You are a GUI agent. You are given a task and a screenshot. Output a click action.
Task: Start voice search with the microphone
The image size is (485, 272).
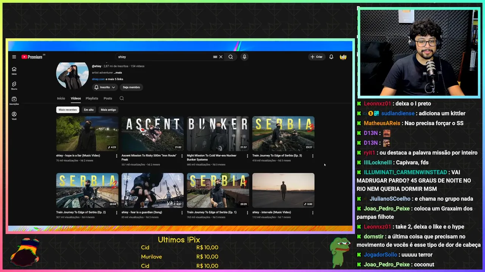(x=244, y=57)
